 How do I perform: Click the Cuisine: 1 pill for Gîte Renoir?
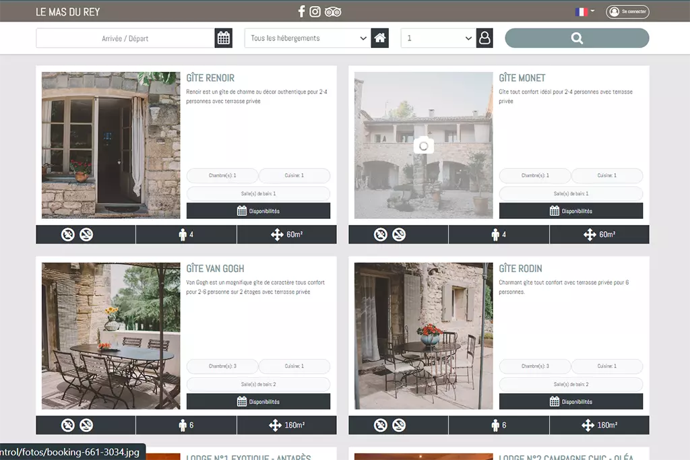(x=294, y=176)
